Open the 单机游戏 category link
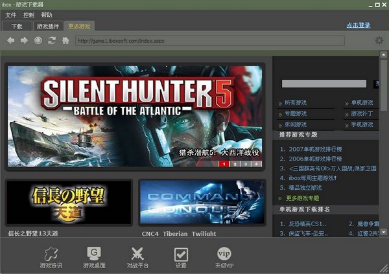 coord(362,102)
